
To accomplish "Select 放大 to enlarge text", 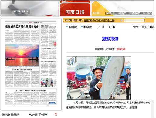I will click(136, 27).
